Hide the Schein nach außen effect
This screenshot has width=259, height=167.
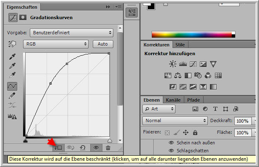point(171,143)
